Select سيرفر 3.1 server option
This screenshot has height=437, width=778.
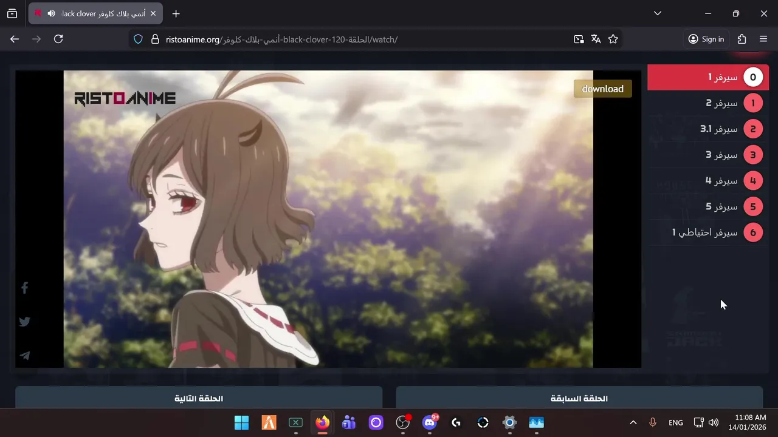[x=708, y=129]
